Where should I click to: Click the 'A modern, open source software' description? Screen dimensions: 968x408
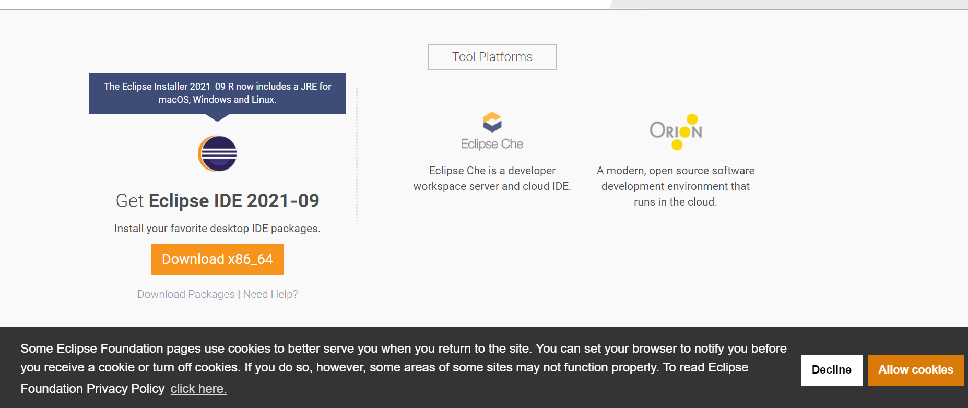point(676,186)
